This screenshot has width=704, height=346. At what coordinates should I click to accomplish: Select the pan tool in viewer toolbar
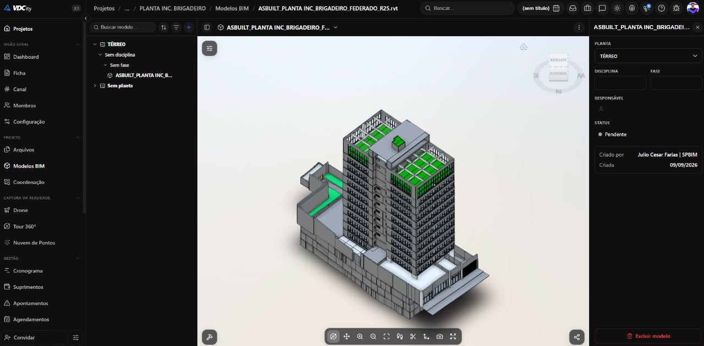346,337
